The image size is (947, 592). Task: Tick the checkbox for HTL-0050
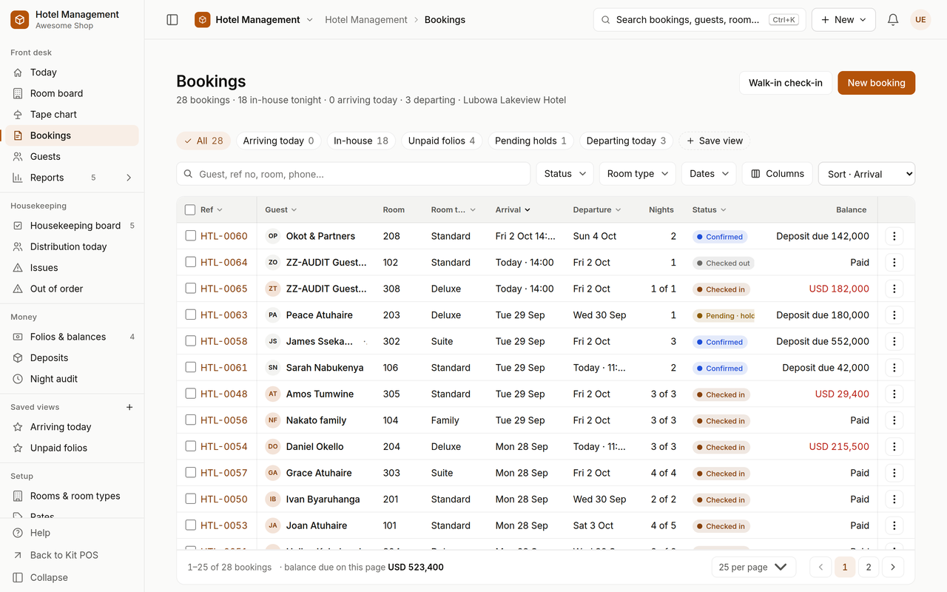190,498
